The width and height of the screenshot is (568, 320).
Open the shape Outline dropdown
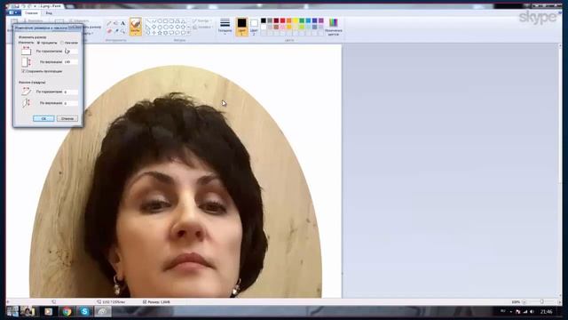click(x=201, y=21)
